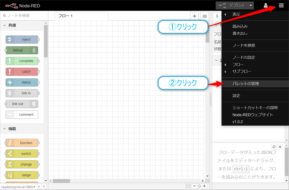The image size is (289, 190).
Task: Select the range node
Action: 22,175
